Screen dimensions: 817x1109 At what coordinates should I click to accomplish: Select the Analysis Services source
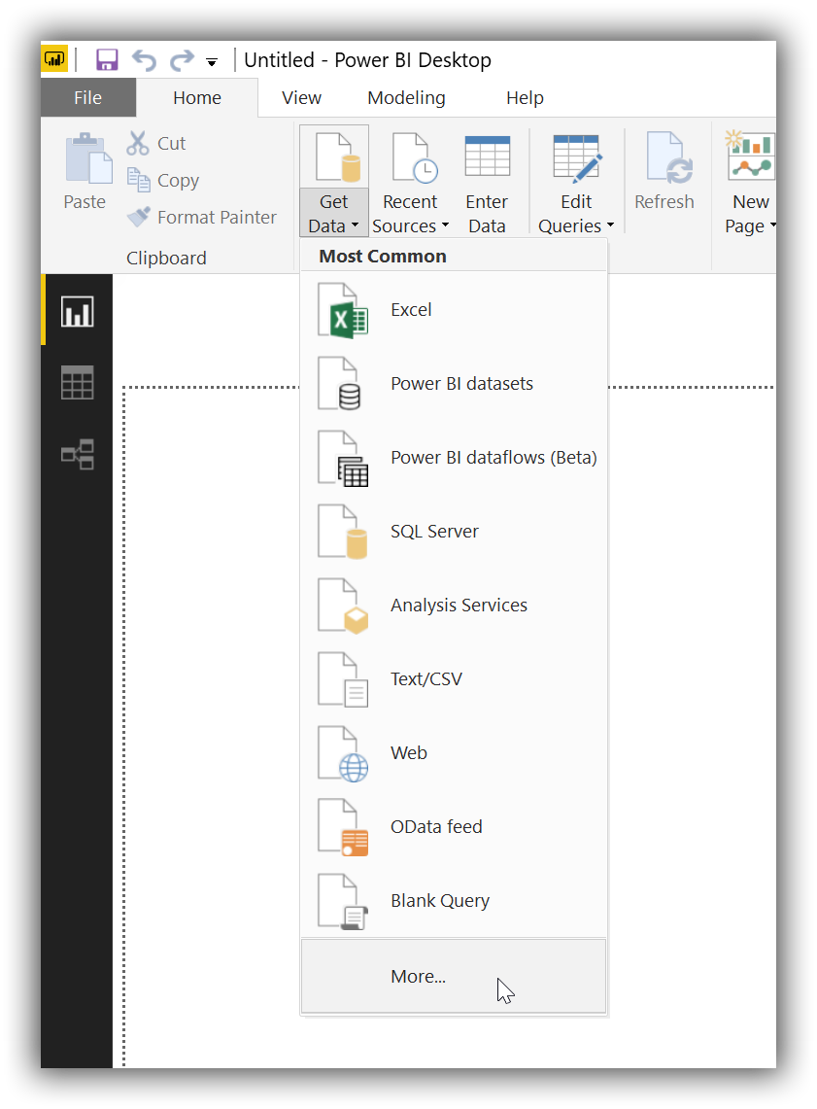pyautogui.click(x=459, y=605)
